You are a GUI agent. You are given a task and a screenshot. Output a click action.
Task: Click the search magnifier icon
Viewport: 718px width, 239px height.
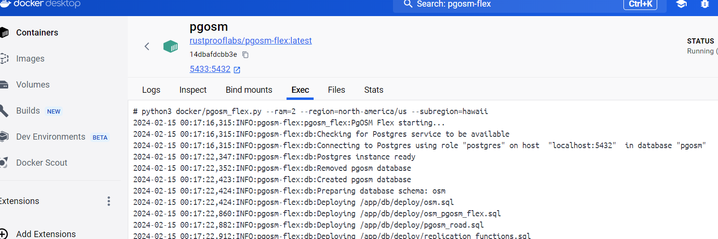407,4
